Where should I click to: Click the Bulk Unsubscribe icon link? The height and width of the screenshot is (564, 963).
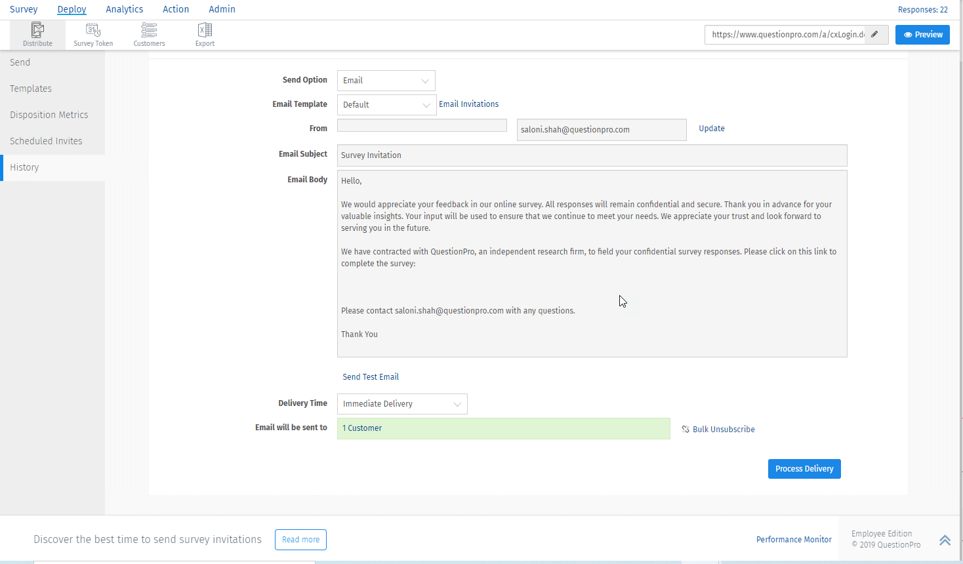(686, 430)
